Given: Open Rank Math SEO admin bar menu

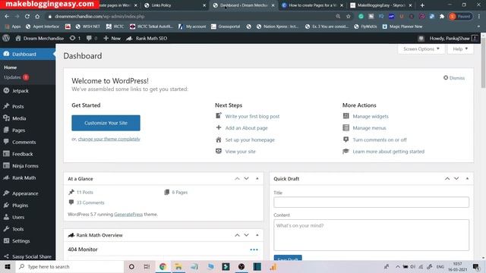Looking at the screenshot, I should click(147, 38).
